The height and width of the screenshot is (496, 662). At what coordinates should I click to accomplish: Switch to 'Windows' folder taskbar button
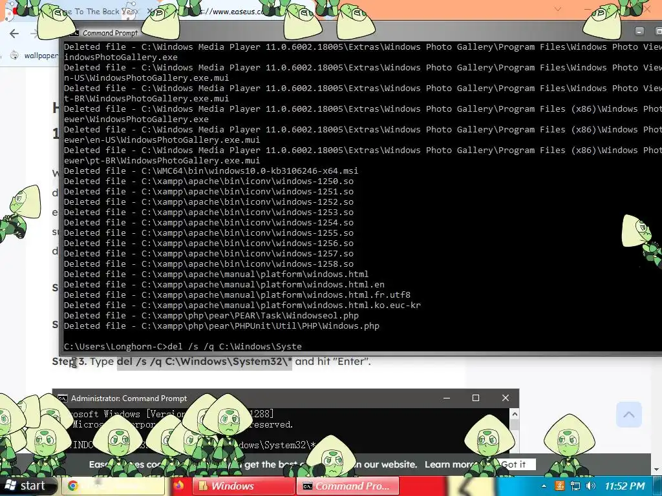(243, 486)
